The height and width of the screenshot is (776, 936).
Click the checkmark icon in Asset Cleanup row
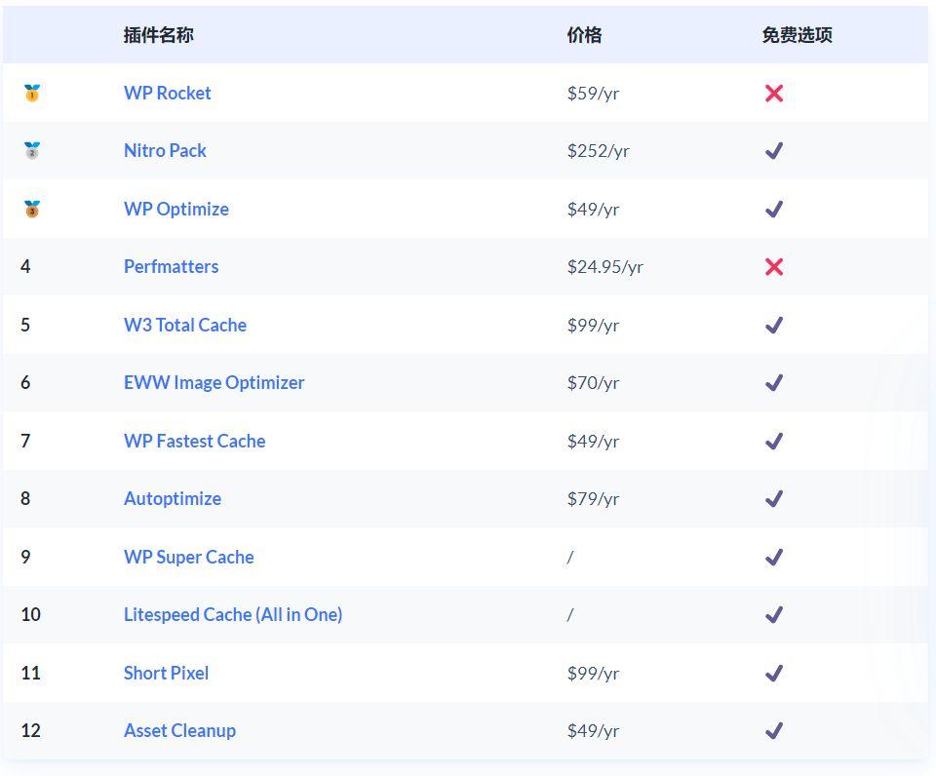coord(773,730)
